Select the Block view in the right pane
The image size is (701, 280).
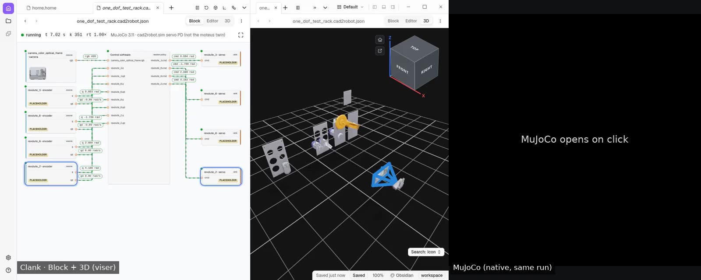tap(393, 21)
